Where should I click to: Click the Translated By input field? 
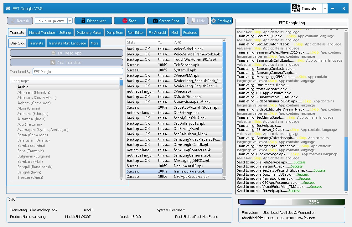pos(78,72)
